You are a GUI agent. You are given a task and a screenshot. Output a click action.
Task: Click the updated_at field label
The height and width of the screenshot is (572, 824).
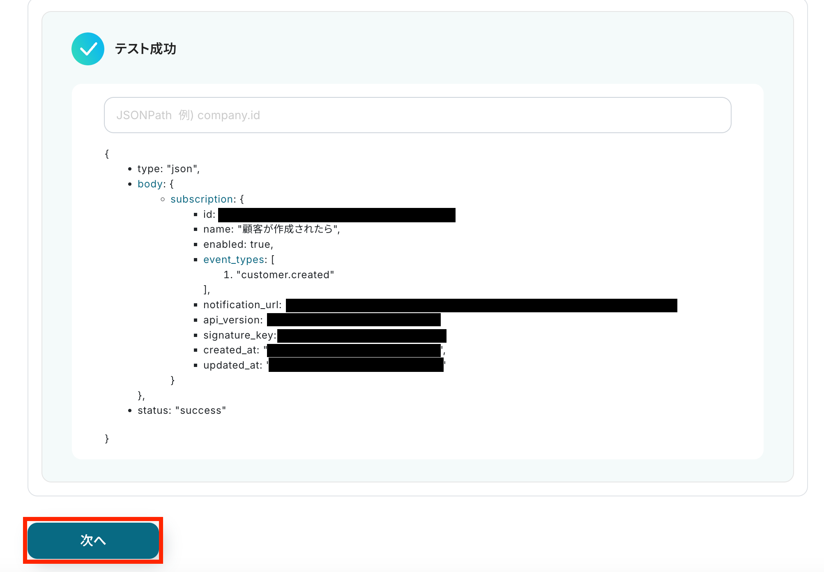point(232,365)
